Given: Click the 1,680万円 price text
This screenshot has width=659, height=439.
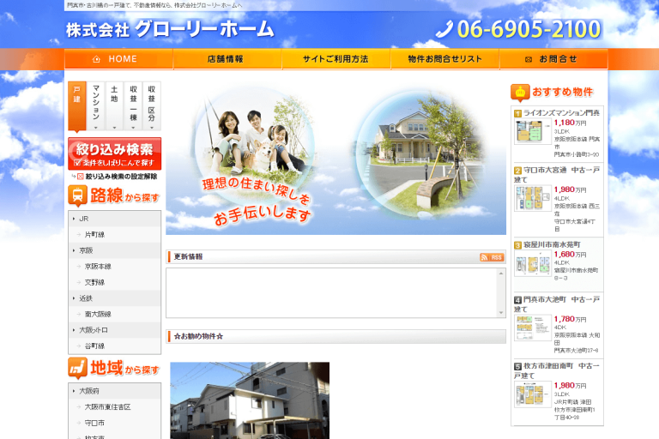Looking at the screenshot, I should pyautogui.click(x=571, y=254).
